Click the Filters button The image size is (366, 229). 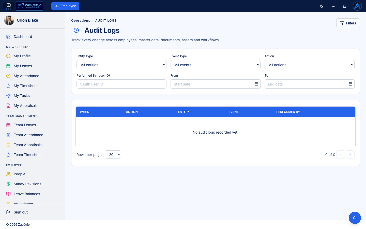point(348,23)
